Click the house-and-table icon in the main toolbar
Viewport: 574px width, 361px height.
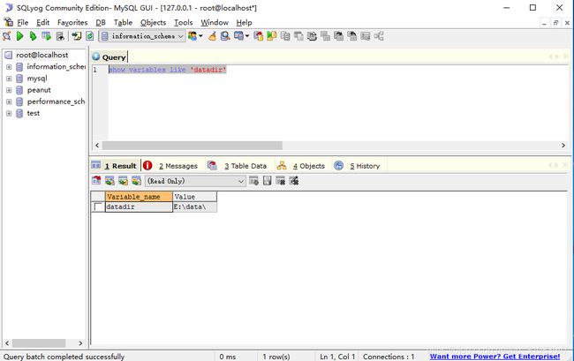259,36
